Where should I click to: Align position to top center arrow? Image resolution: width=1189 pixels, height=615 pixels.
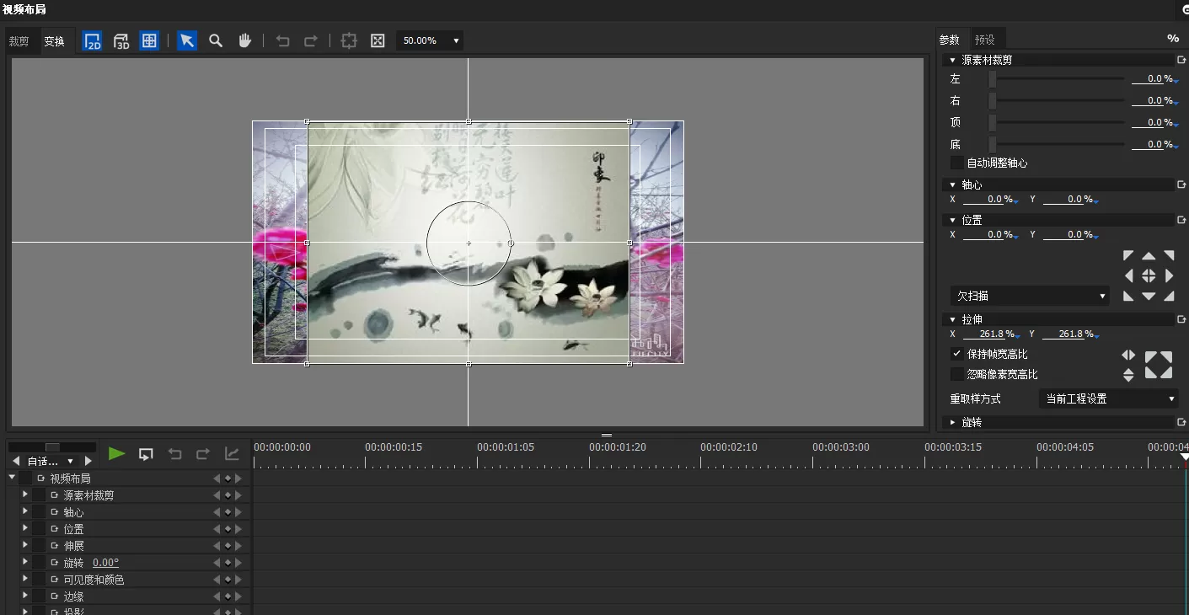coord(1149,255)
